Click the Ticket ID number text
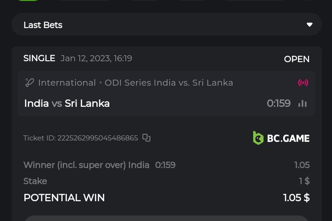The image size is (332, 221). (x=97, y=138)
